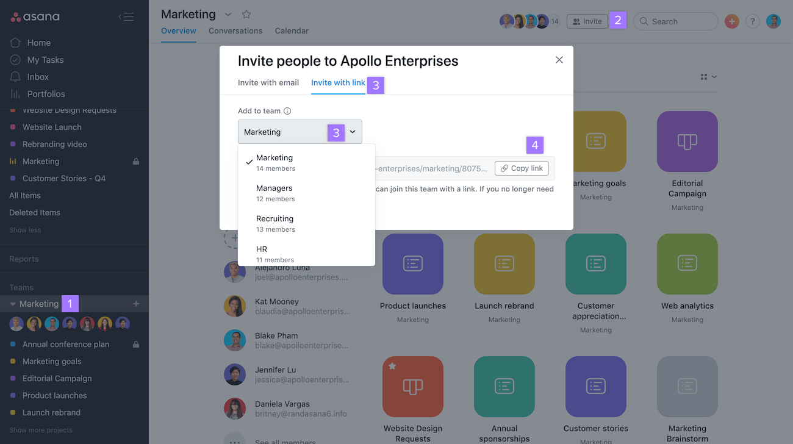Choose HR 11 members option
This screenshot has width=793, height=444.
pyautogui.click(x=306, y=254)
